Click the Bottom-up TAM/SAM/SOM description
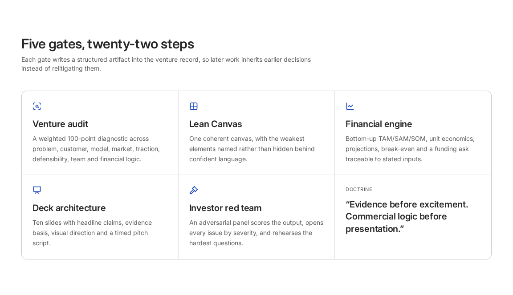Viewport: 513px width, 295px height. click(x=410, y=149)
